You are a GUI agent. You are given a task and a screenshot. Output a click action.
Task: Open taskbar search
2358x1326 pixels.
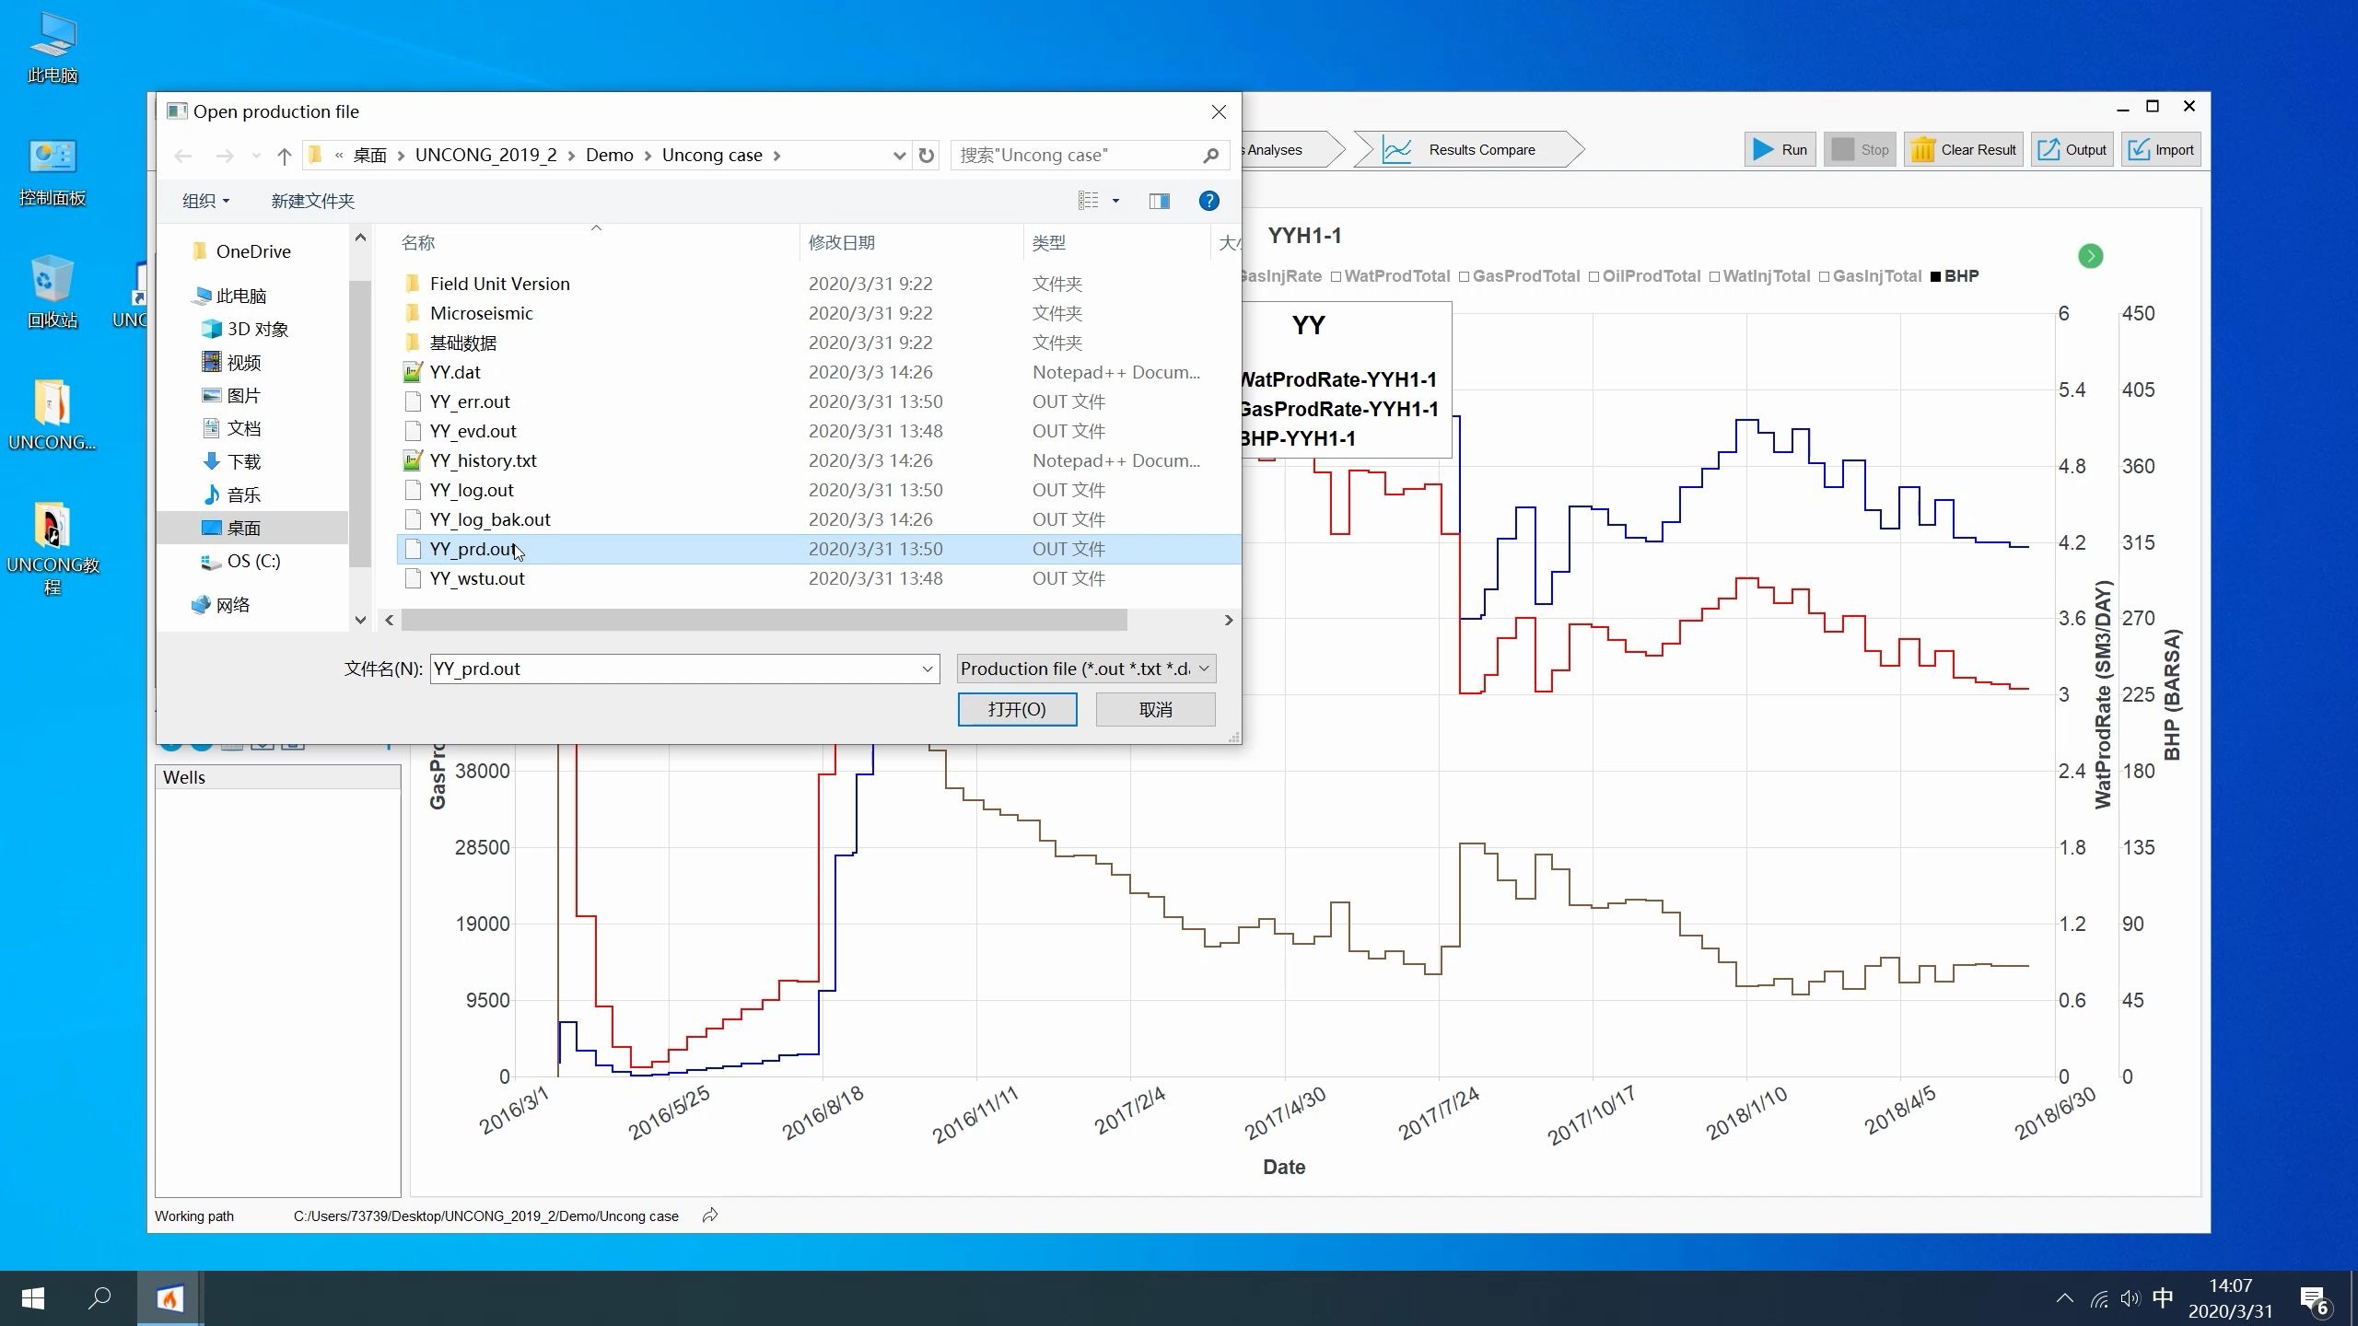point(99,1298)
